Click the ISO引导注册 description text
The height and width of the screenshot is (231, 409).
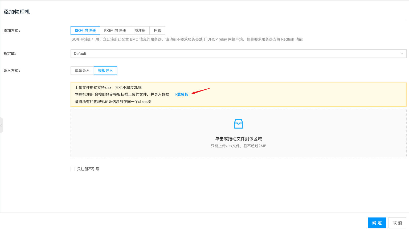[x=186, y=39]
